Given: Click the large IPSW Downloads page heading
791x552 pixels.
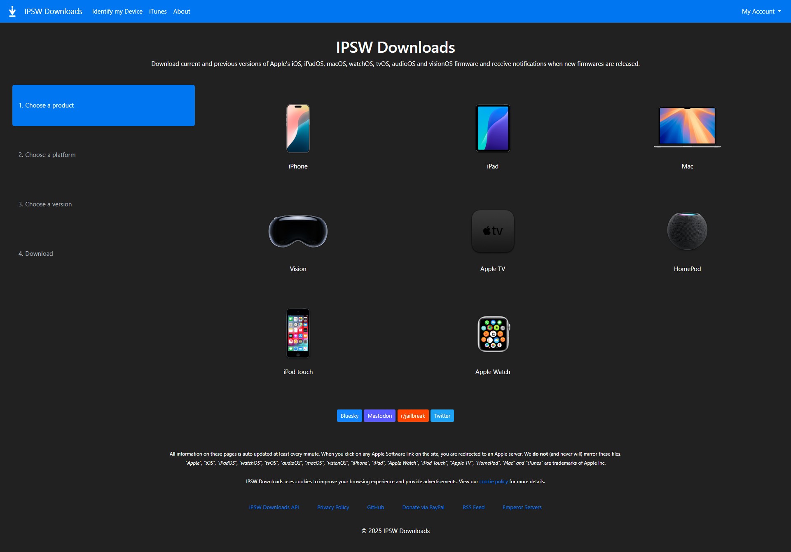Looking at the screenshot, I should pos(395,47).
